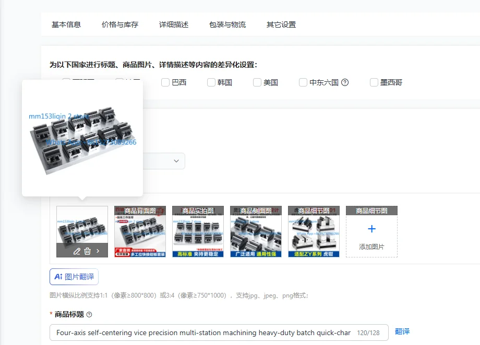
Task: Click the right arrow on the first thumbnail
Action: pyautogui.click(x=98, y=251)
